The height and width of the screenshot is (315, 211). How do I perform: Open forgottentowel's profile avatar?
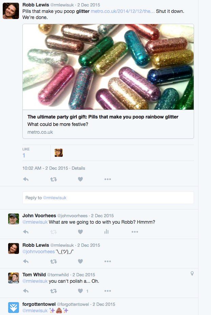click(14, 308)
